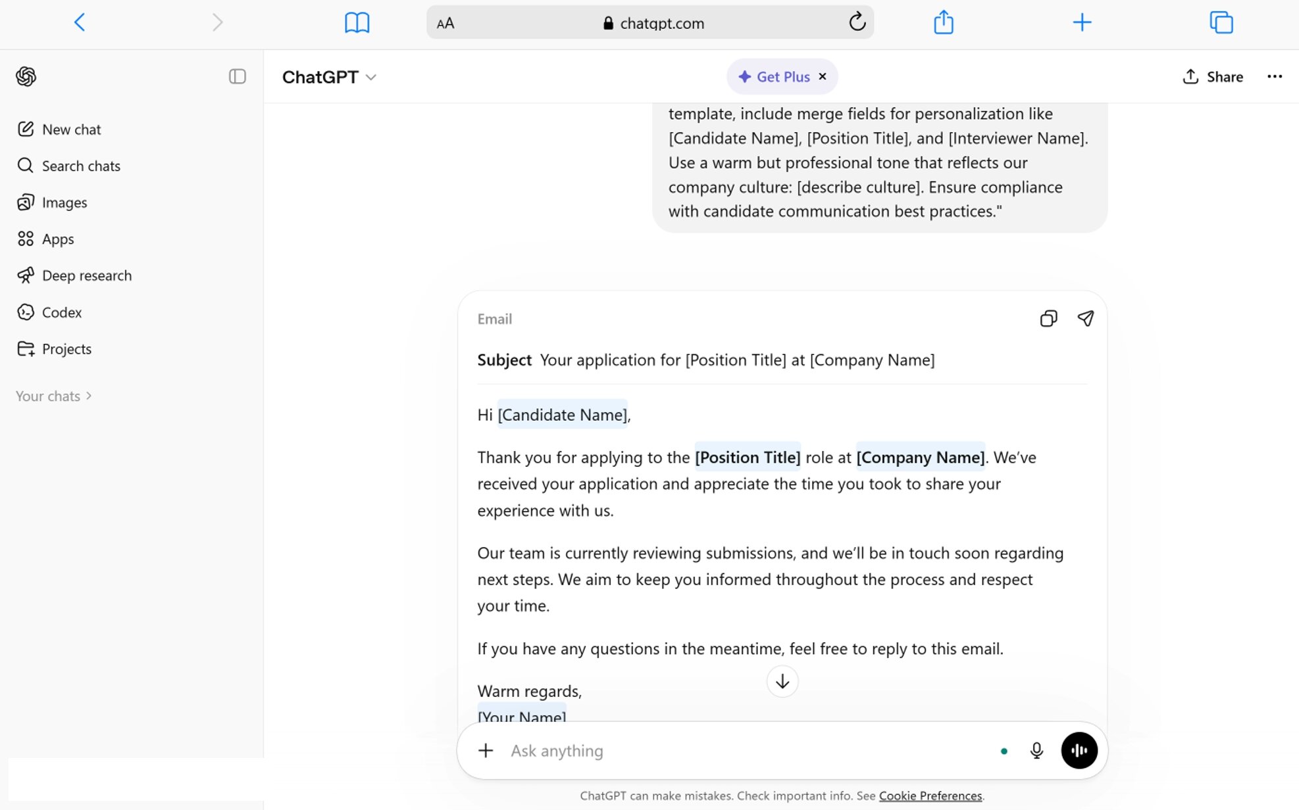Jump to bottom with down arrow
The width and height of the screenshot is (1299, 810).
tap(782, 682)
